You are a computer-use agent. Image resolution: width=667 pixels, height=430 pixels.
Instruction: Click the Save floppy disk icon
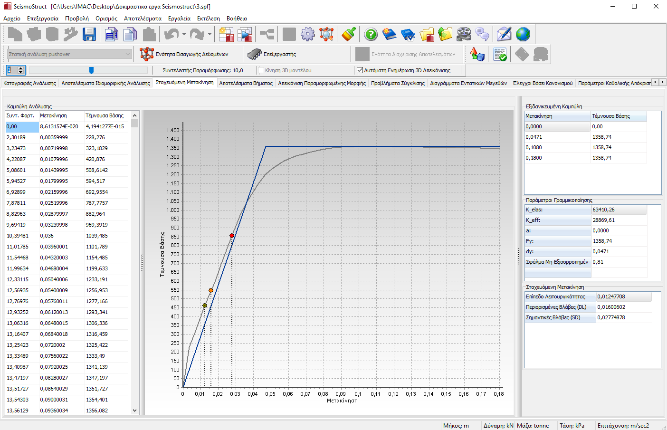89,34
